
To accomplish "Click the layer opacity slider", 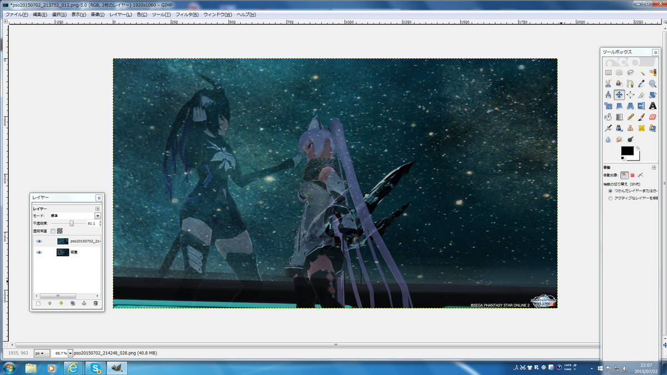I will pyautogui.click(x=67, y=223).
